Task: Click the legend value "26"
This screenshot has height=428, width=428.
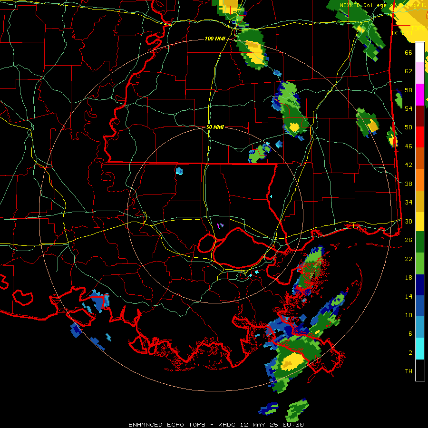Action: 409,240
